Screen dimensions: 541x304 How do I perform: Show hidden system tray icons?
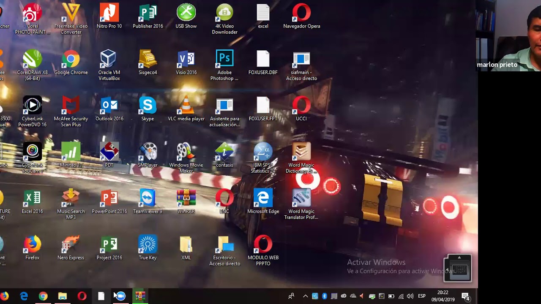(305, 296)
